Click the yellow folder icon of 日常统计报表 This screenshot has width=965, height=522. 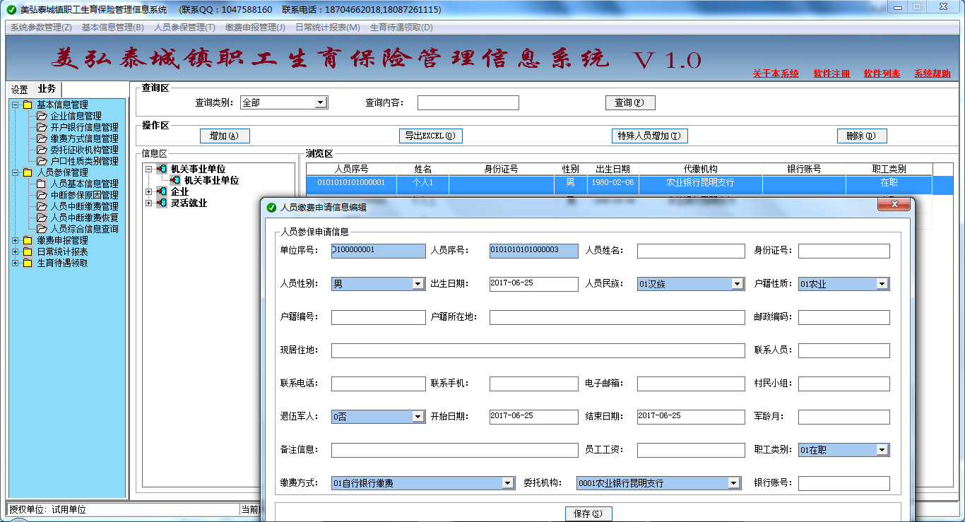pyautogui.click(x=28, y=251)
